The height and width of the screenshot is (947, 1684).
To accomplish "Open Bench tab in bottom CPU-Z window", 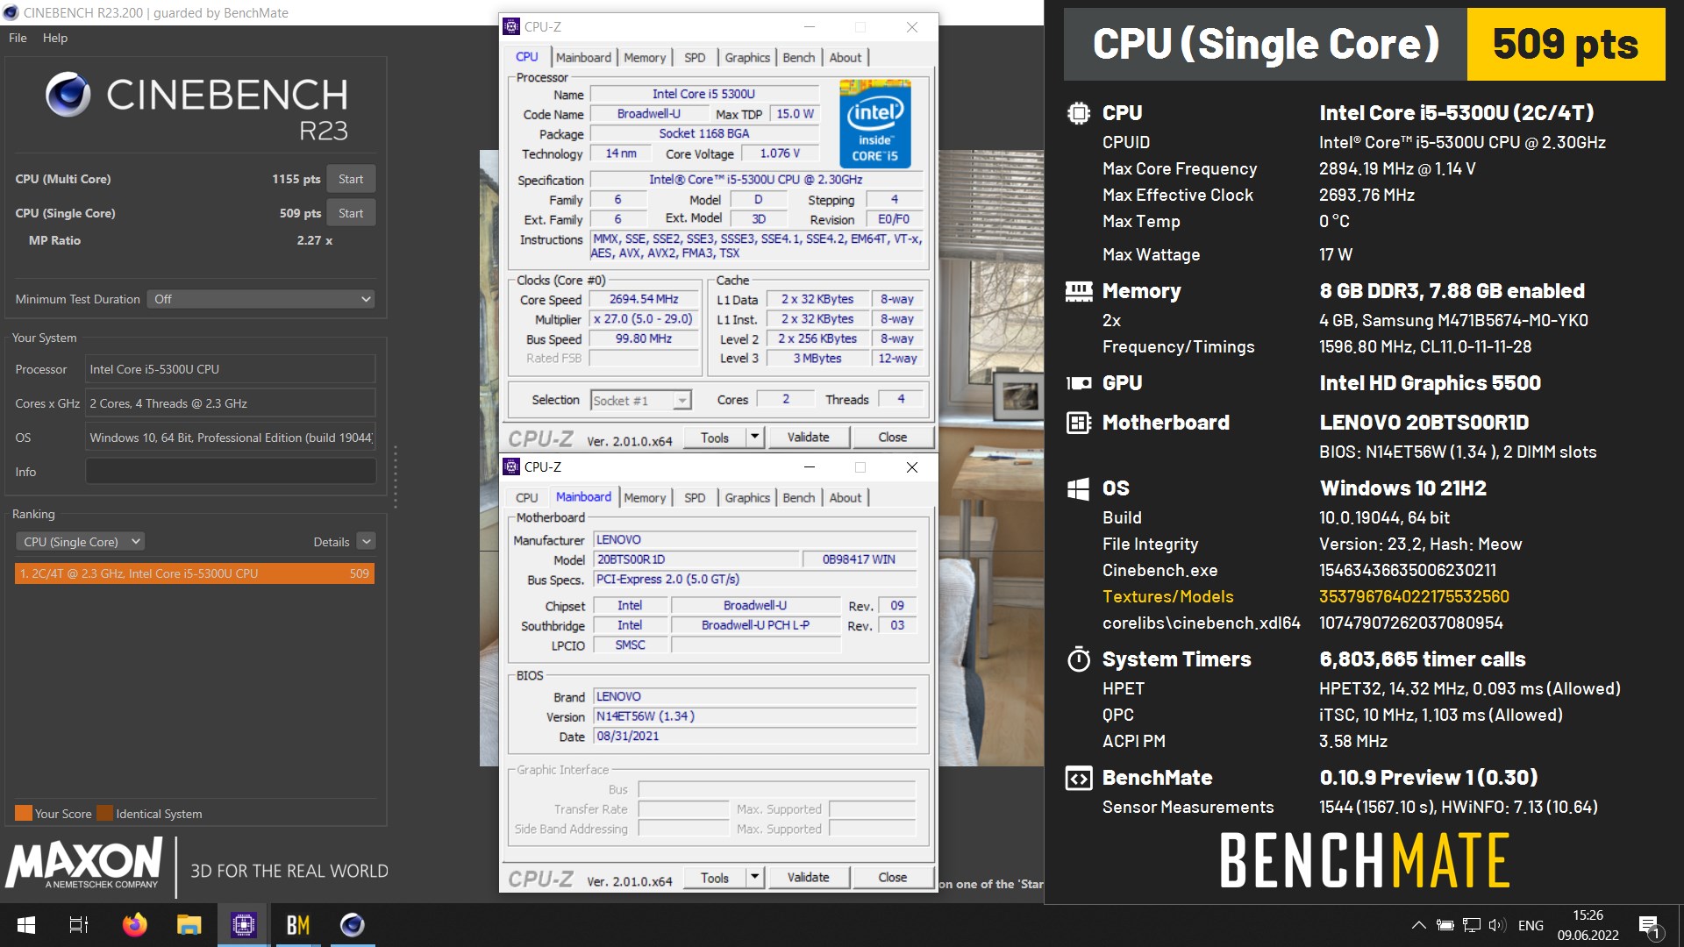I will pyautogui.click(x=799, y=497).
